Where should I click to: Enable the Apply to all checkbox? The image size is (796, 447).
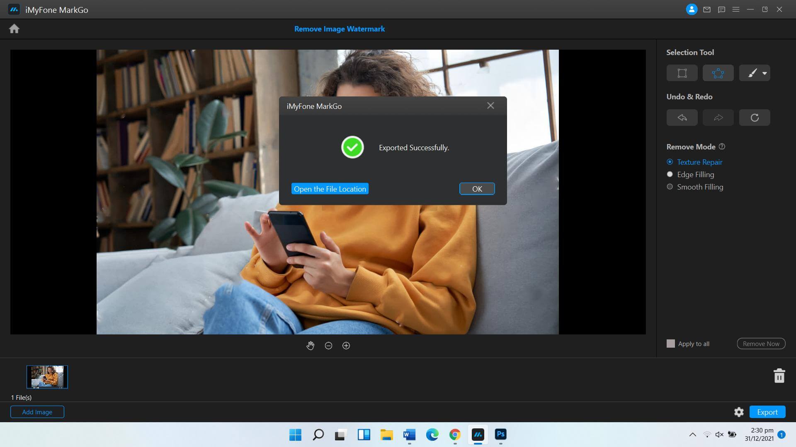[670, 344]
